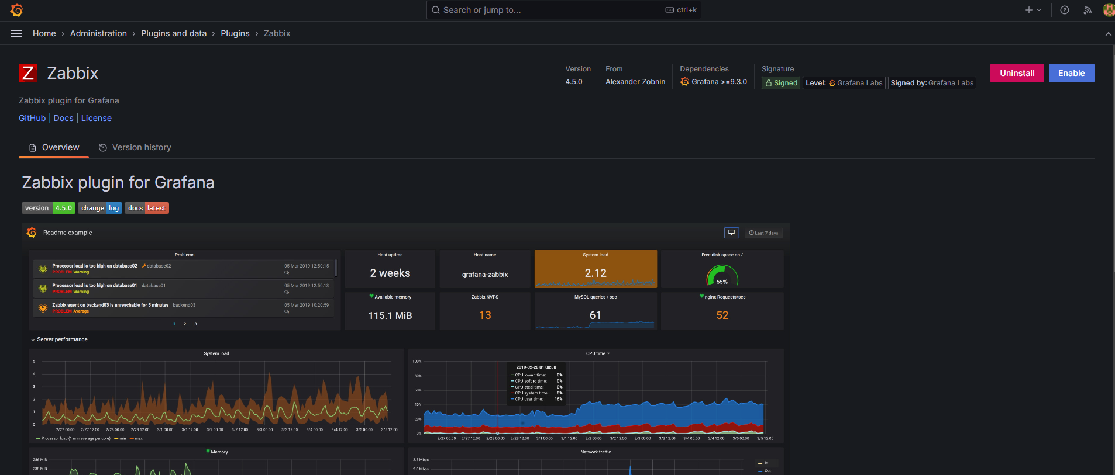Click the Zabbix NVPS value 13

pos(485,315)
